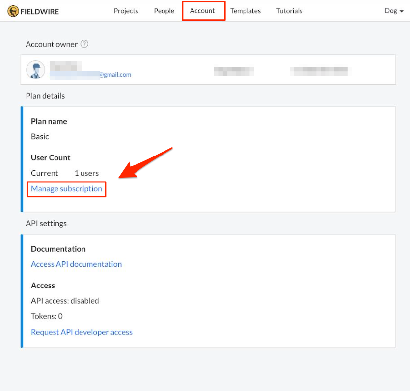This screenshot has width=410, height=391.
Task: Click the blurred account owner name
Action: pyautogui.click(x=65, y=66)
